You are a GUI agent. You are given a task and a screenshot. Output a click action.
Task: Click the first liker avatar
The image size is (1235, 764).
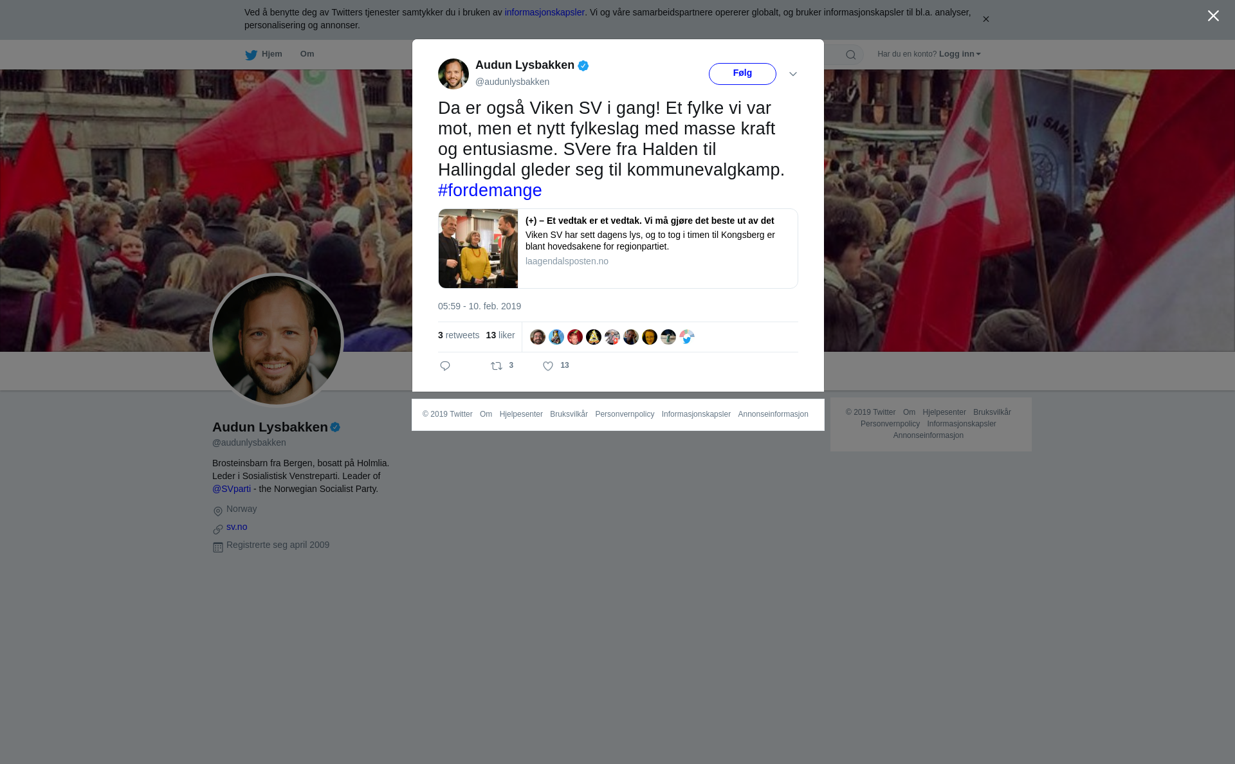point(538,337)
